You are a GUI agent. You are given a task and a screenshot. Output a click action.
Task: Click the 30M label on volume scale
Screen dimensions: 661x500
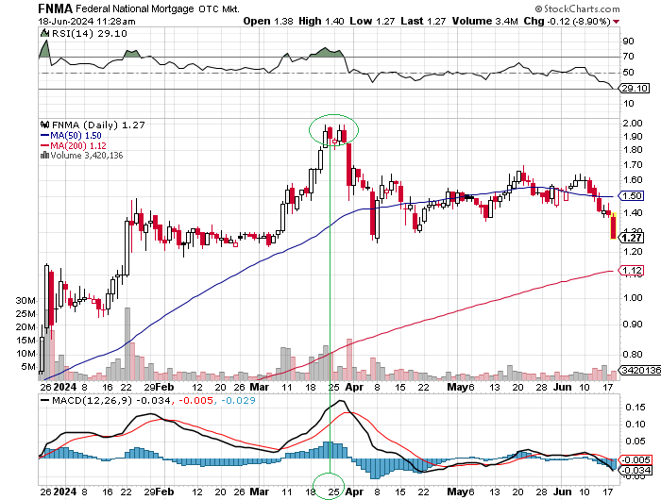point(25,300)
